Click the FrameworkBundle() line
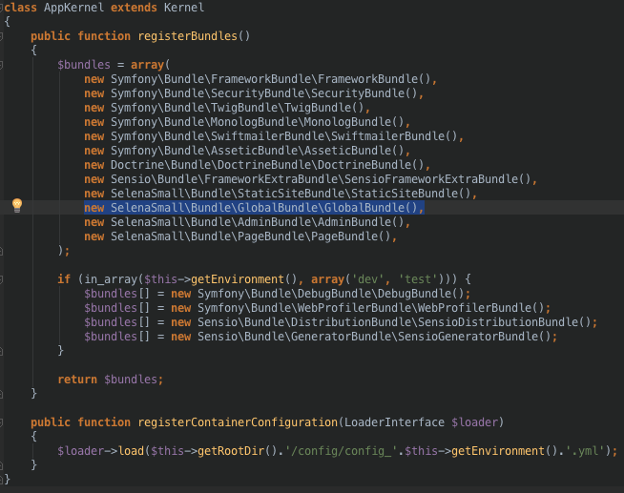Viewport: 624px width, 493px height. click(x=260, y=79)
